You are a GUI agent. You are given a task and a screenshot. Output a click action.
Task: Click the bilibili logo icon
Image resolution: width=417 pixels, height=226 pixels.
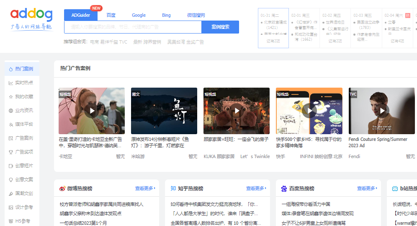(x=395, y=188)
